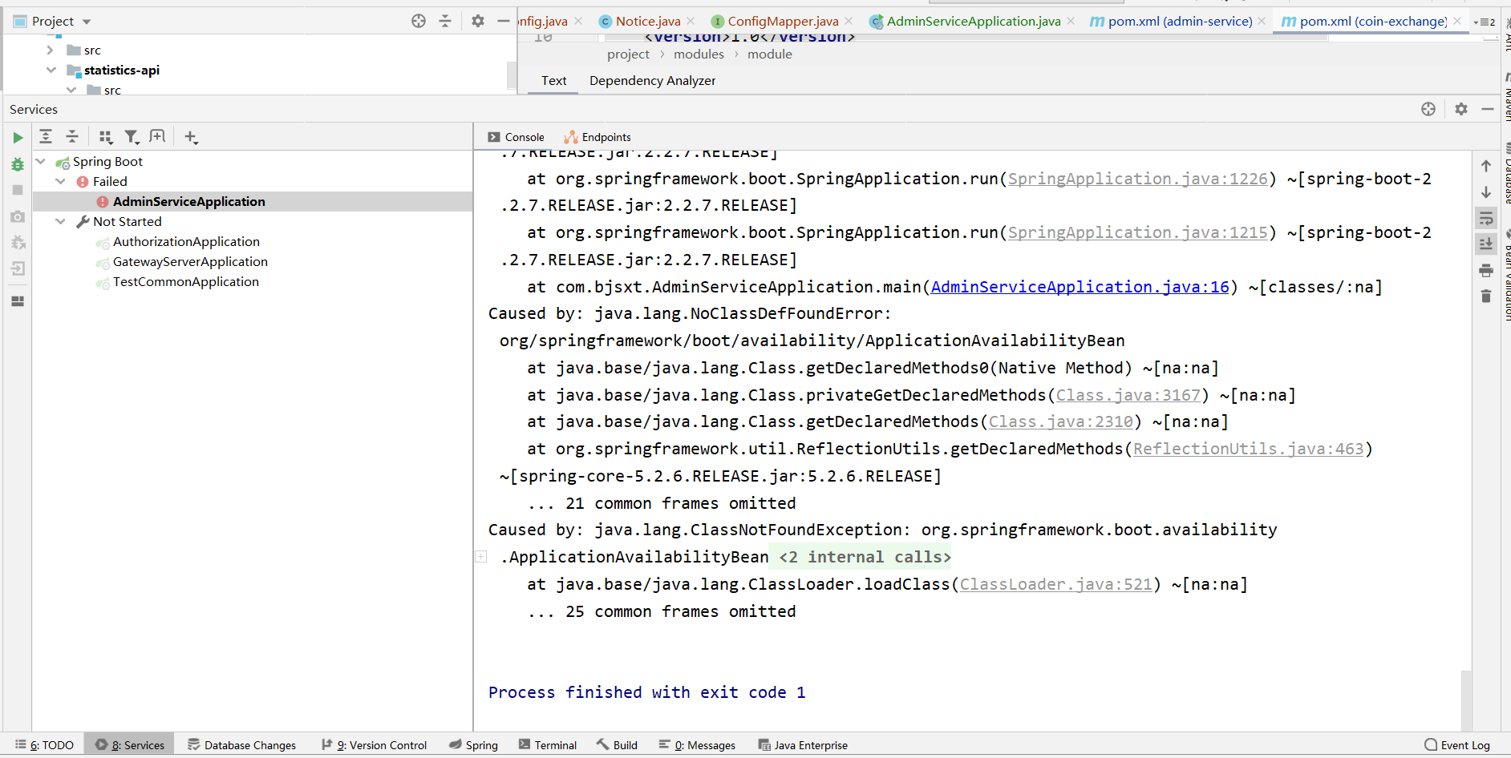1511x758 pixels.
Task: Click the camera thread dump icon
Action: [18, 216]
